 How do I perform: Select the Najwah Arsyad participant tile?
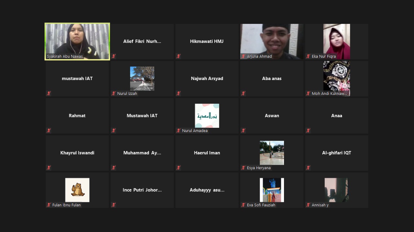[207, 78]
